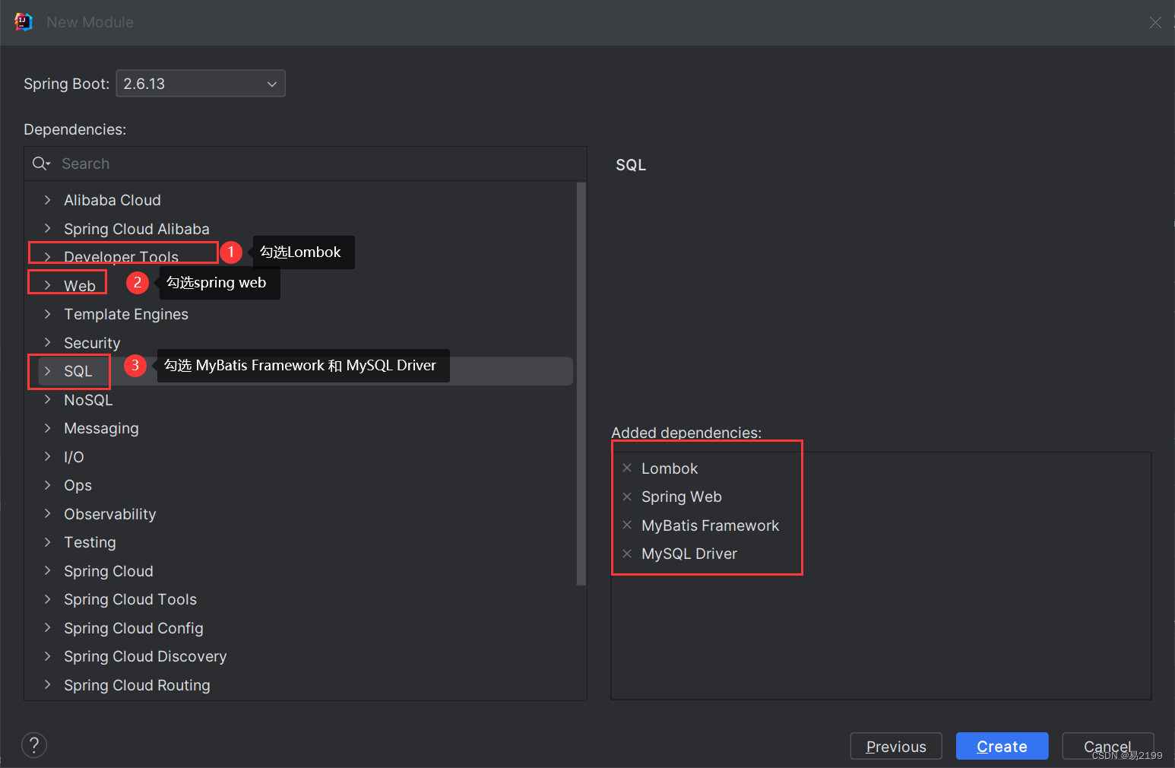Image resolution: width=1175 pixels, height=768 pixels.
Task: Click Lombok in added dependencies
Action: (670, 468)
